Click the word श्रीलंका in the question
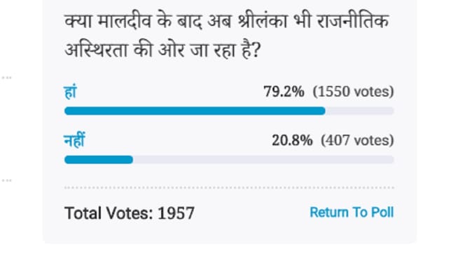 pyautogui.click(x=262, y=22)
